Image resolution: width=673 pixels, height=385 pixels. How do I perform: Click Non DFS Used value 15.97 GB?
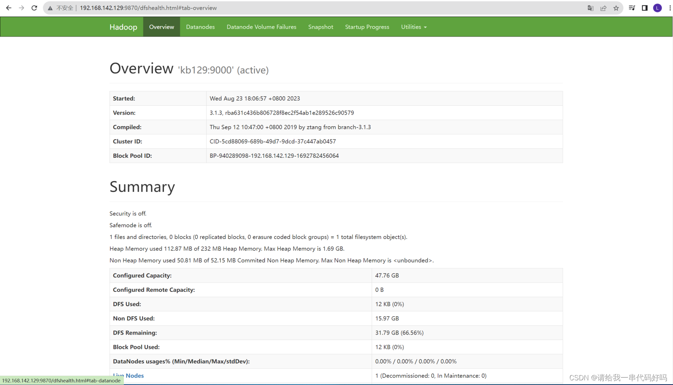[387, 319]
